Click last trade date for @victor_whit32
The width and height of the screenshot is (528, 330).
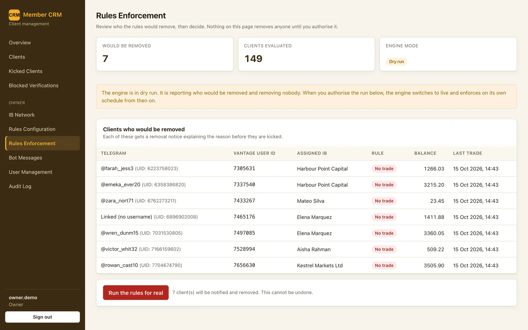tap(476, 249)
